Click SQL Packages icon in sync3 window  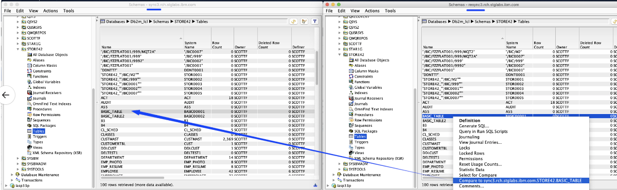pyautogui.click(x=29, y=126)
